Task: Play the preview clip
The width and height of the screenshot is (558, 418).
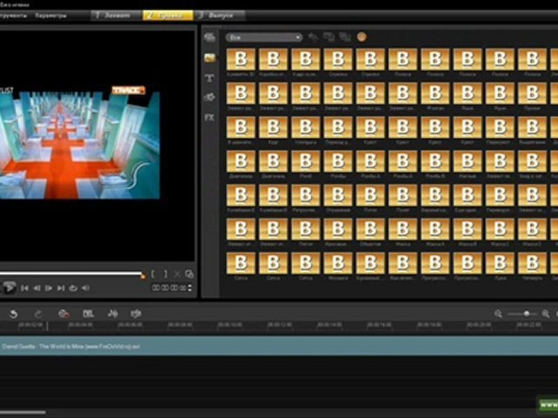Action: coord(9,288)
